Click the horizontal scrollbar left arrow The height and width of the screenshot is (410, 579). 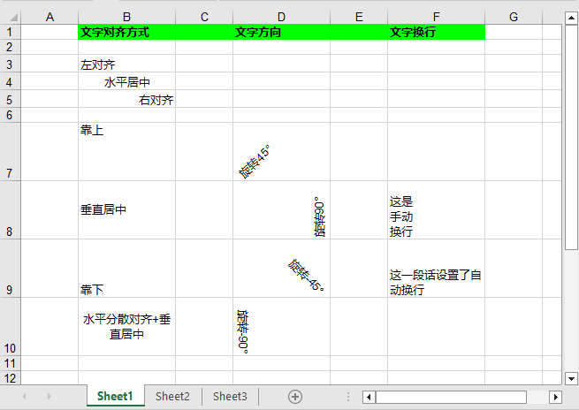pos(369,397)
